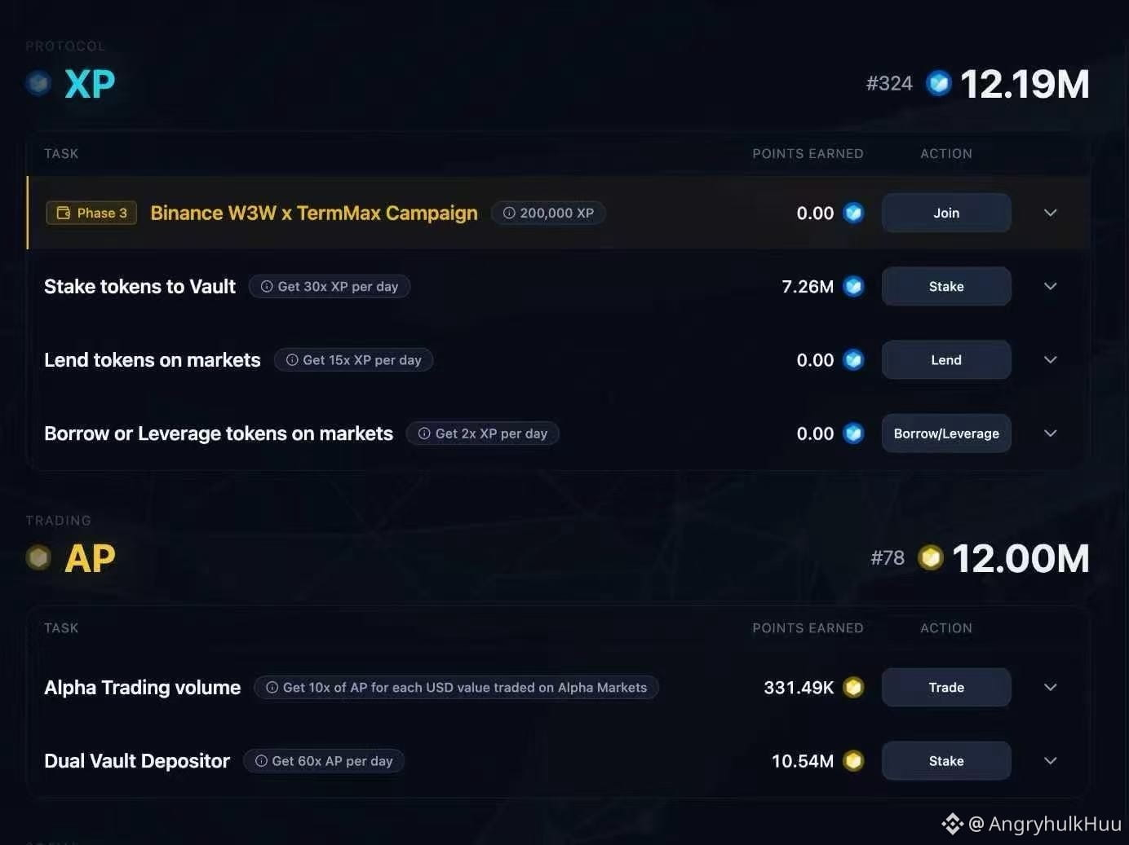Image resolution: width=1129 pixels, height=845 pixels.
Task: Expand the Lend tokens on markets row
Action: point(1051,359)
